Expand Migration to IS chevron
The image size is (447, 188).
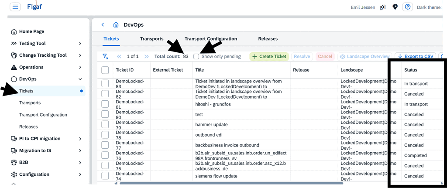(x=80, y=150)
